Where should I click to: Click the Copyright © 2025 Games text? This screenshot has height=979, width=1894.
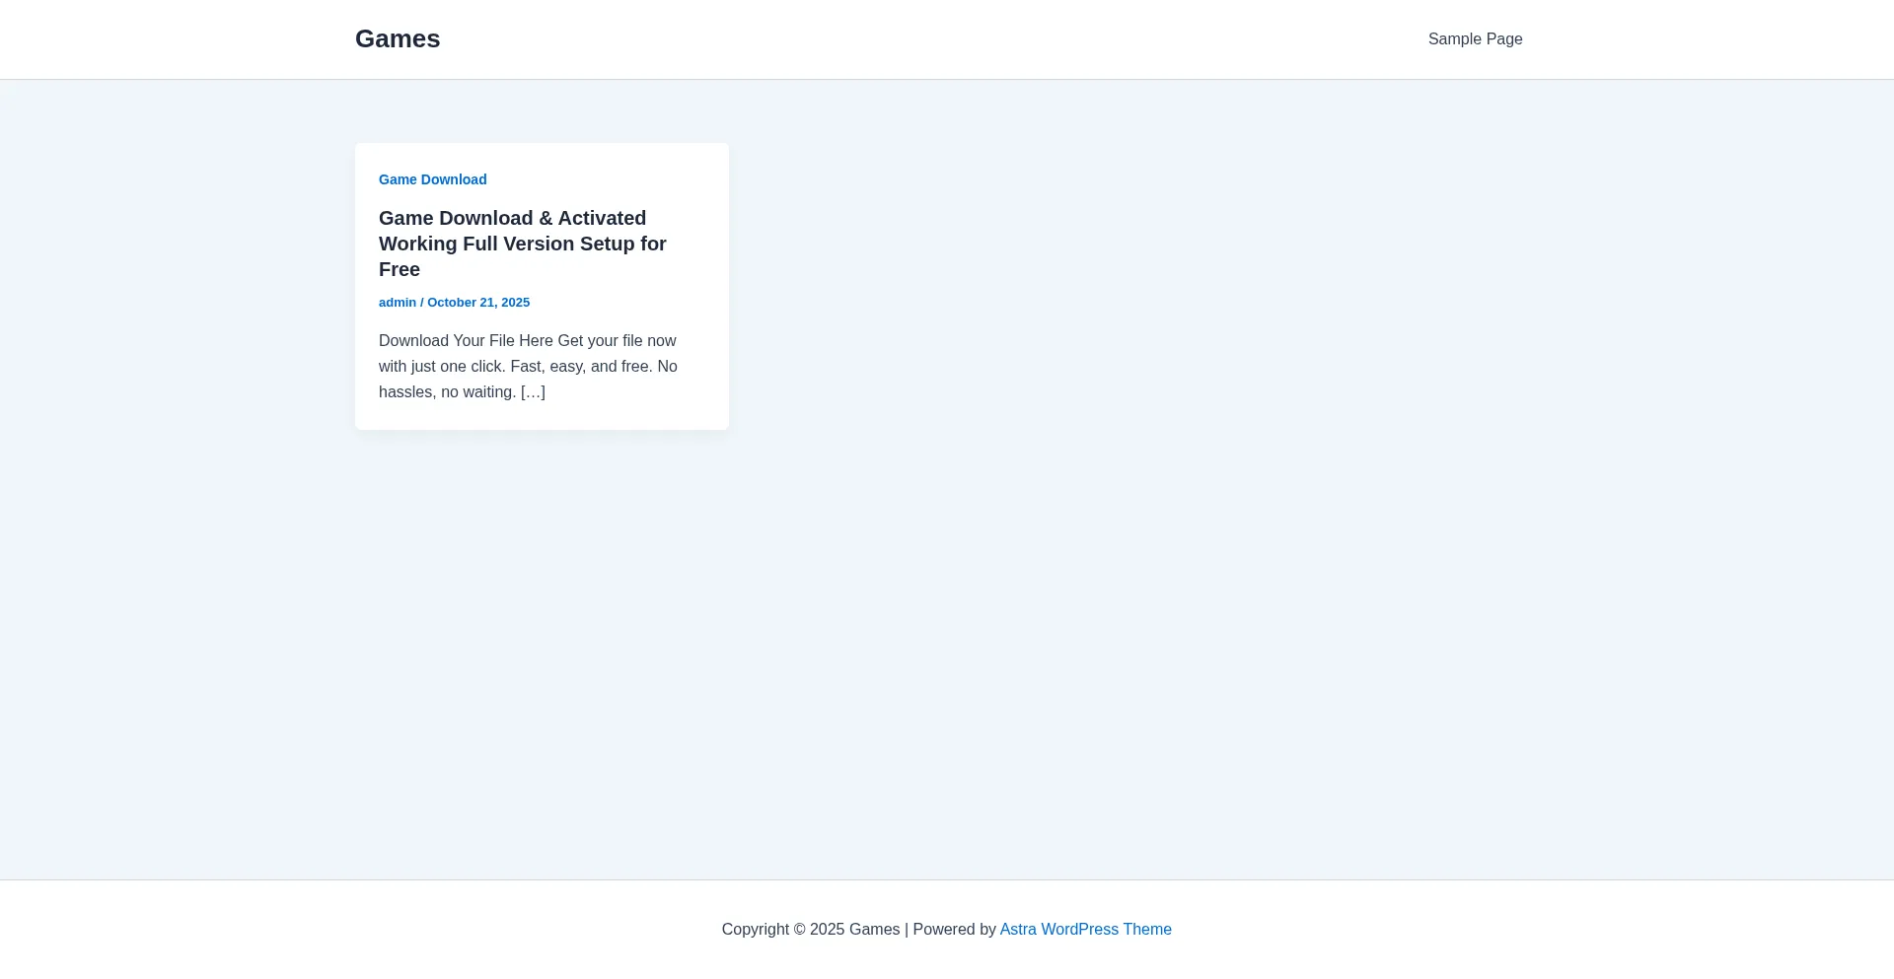810,930
